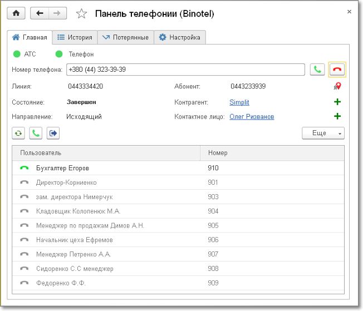Sort by the Пользователь column header
Screen dimensions: 363x311
coord(106,152)
